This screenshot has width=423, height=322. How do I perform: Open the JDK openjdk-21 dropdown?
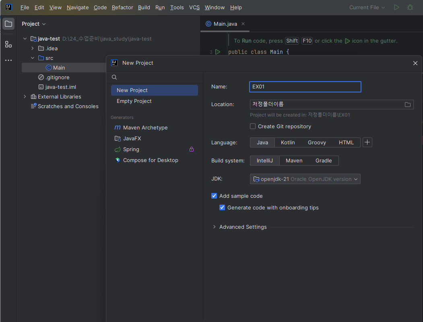[x=305, y=179]
